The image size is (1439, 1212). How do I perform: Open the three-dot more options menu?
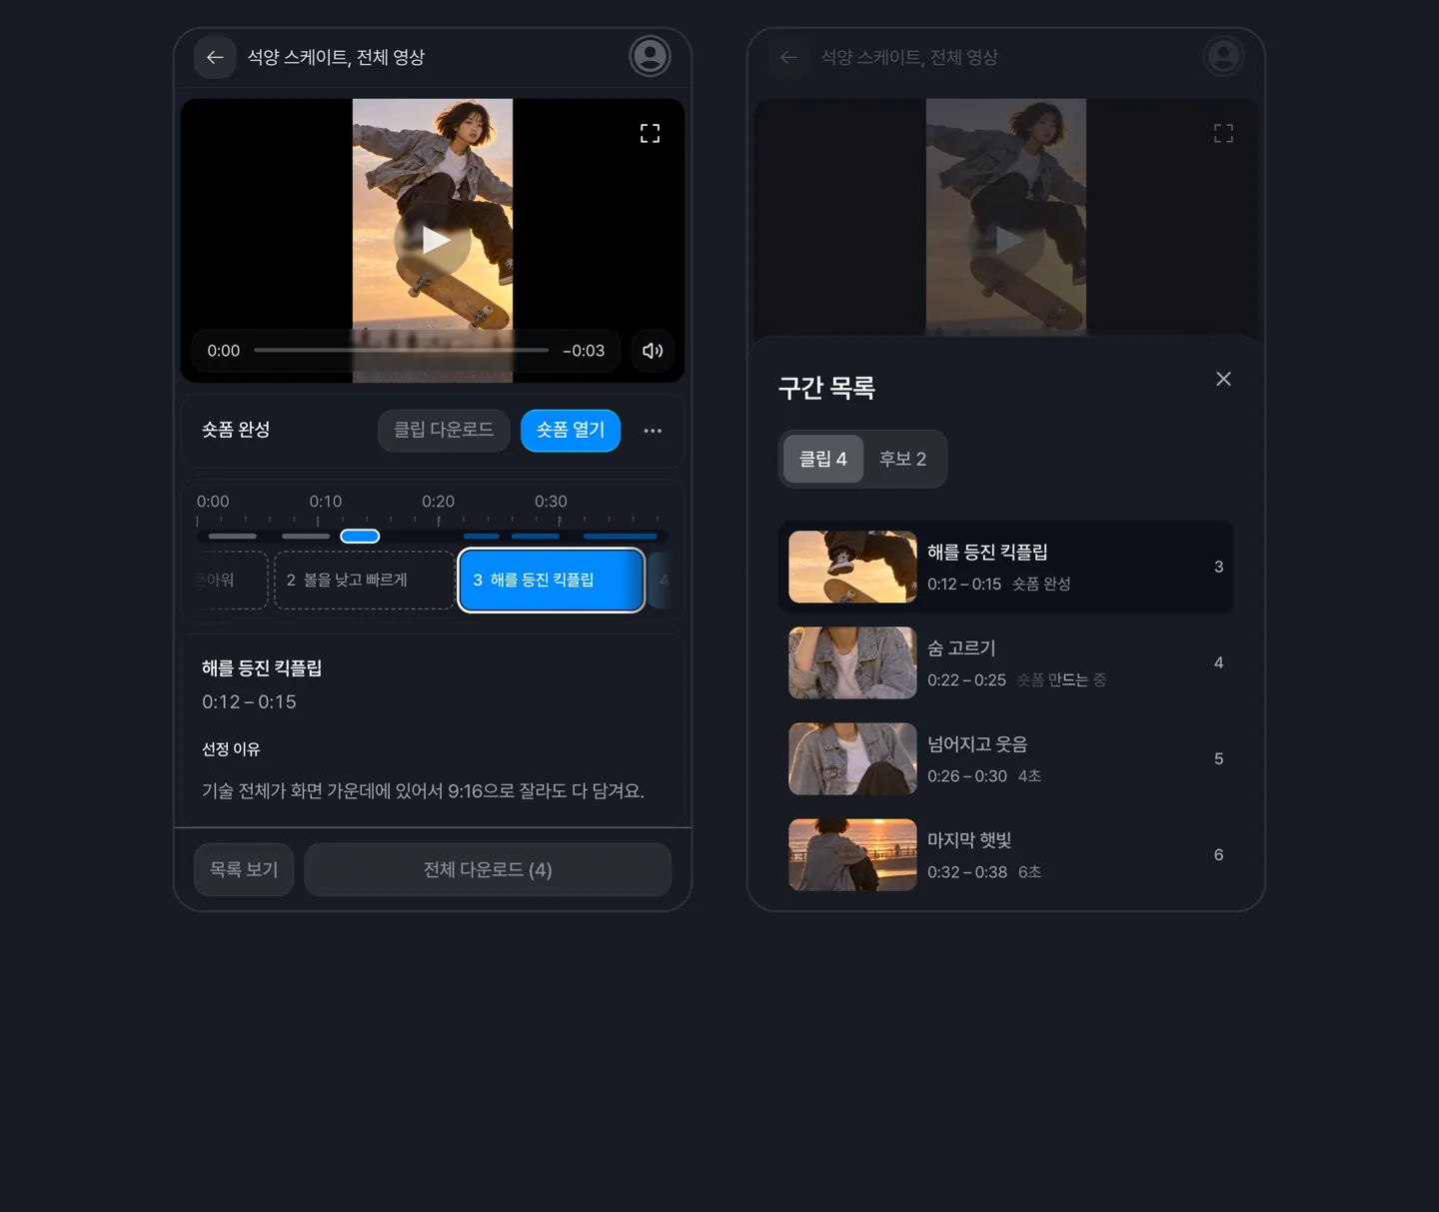coord(653,431)
